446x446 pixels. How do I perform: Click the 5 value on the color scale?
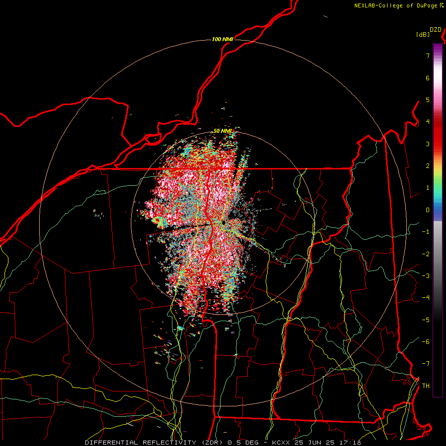[x=428, y=100]
